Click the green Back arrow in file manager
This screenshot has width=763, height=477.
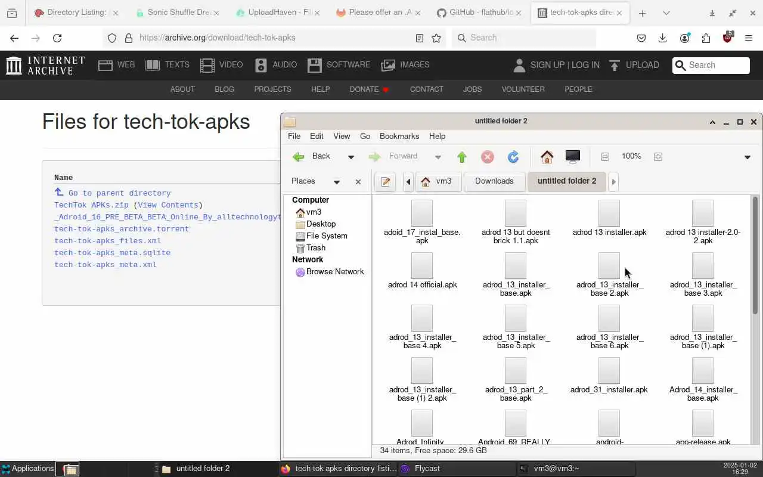point(298,156)
